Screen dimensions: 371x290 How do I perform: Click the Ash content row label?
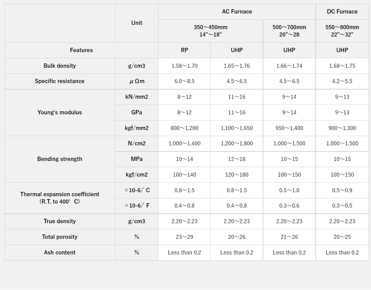[x=60, y=253]
